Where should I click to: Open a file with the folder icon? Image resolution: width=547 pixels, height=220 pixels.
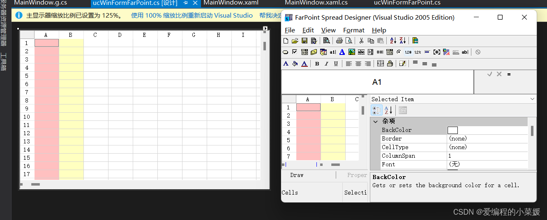pyautogui.click(x=295, y=41)
